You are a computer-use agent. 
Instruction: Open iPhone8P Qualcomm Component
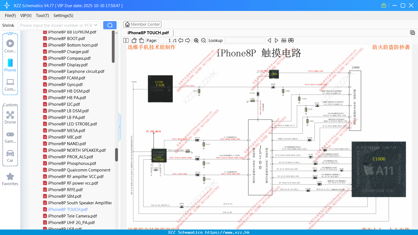[x=79, y=170]
